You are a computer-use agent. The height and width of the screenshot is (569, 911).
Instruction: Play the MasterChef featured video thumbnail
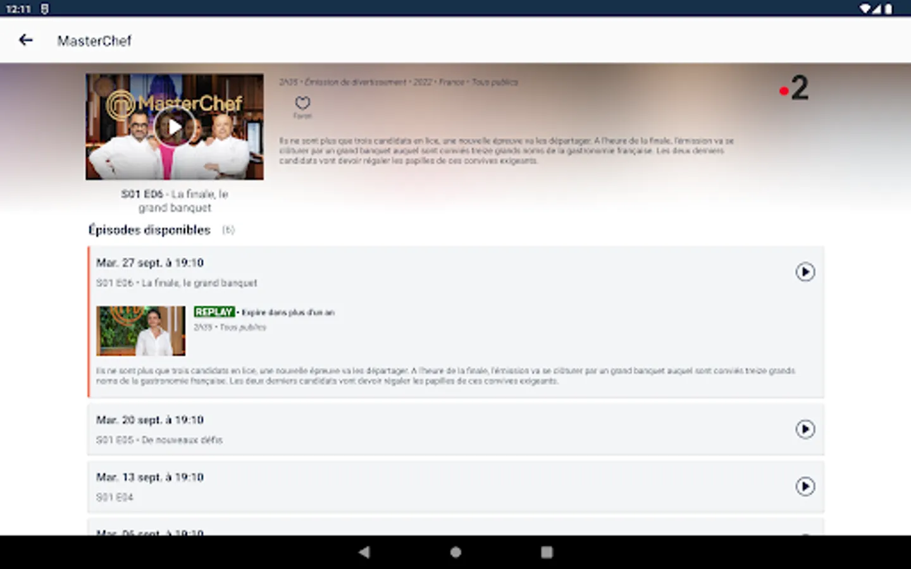pyautogui.click(x=175, y=127)
